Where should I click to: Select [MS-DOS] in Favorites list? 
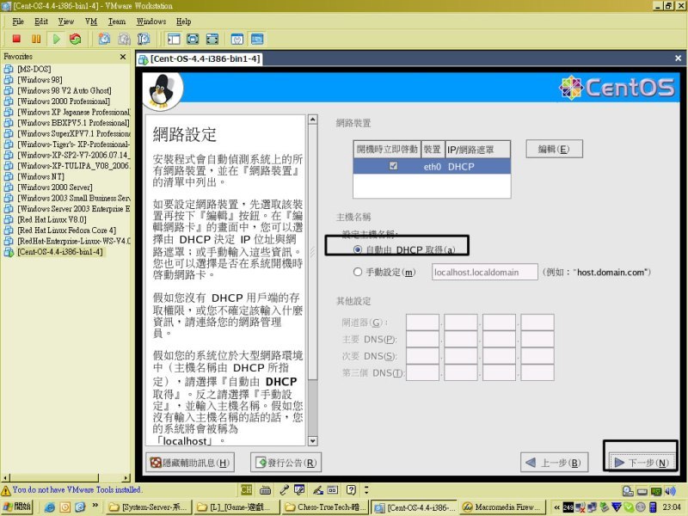coord(34,69)
